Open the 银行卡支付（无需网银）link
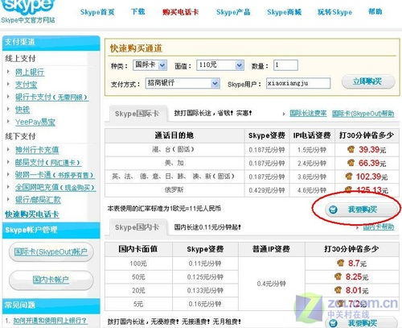 (x=51, y=98)
